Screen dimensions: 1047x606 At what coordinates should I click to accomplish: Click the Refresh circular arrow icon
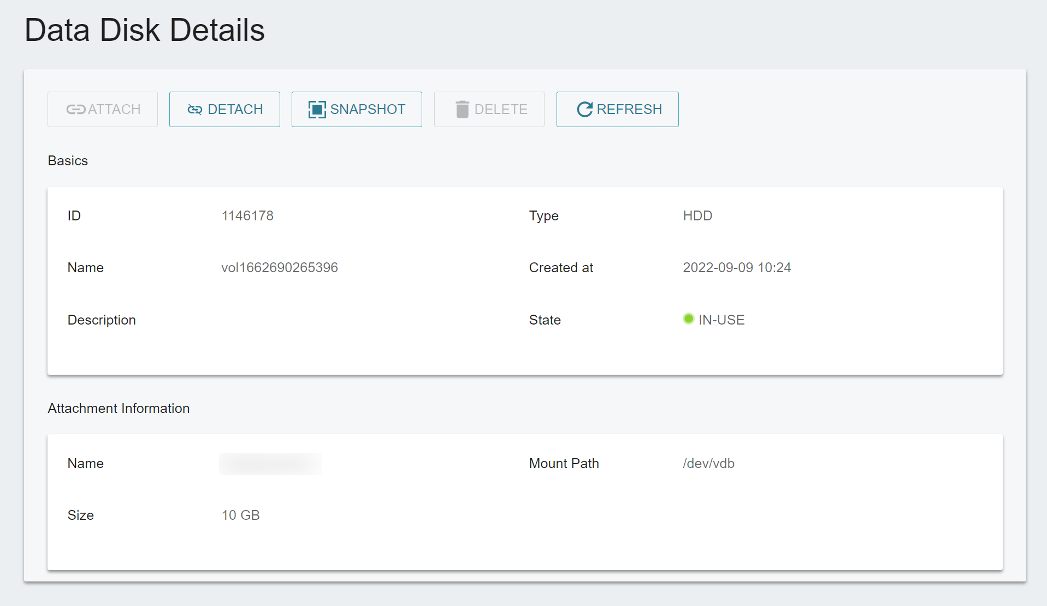pos(584,109)
